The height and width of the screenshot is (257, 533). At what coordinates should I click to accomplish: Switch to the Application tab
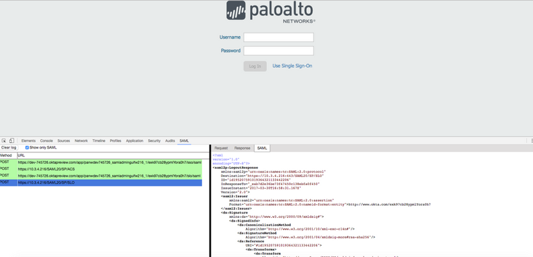(135, 140)
